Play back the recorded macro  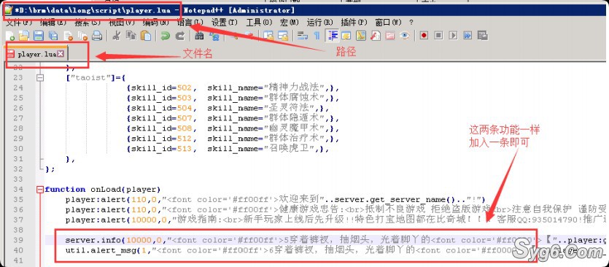click(453, 35)
